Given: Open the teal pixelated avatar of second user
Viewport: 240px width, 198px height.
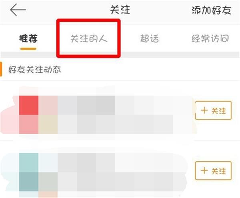Looking at the screenshot, I should [29, 172].
